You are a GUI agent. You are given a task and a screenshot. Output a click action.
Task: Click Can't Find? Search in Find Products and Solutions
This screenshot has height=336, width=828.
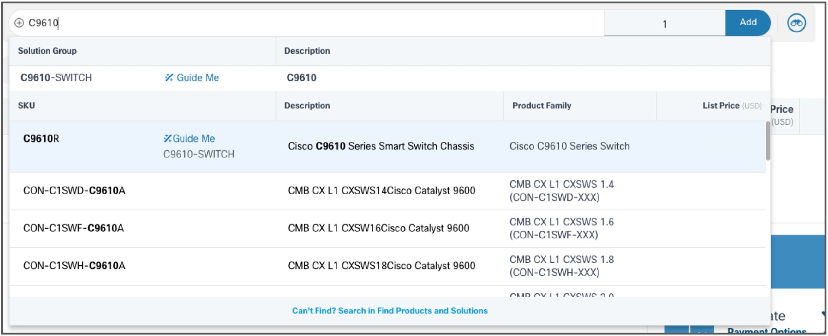coord(390,311)
